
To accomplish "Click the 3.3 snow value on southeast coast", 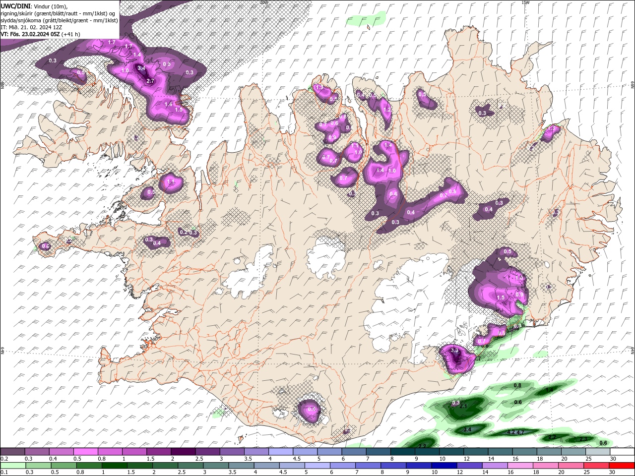I will pyautogui.click(x=454, y=350).
